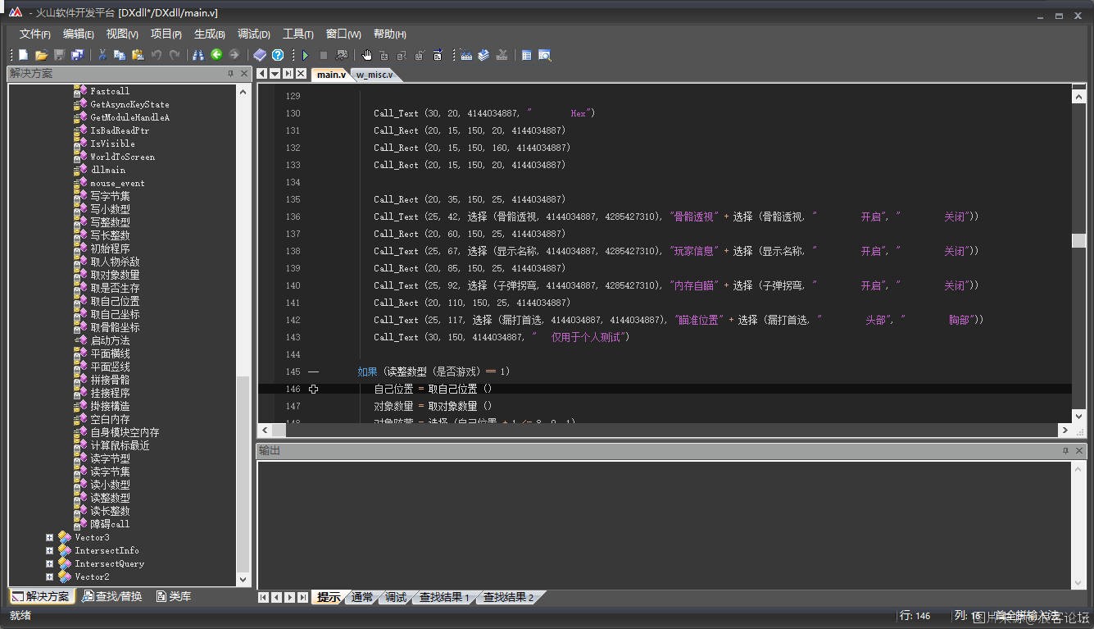Select the 解决方案 bottom panel tab
The width and height of the screenshot is (1094, 629).
42,596
